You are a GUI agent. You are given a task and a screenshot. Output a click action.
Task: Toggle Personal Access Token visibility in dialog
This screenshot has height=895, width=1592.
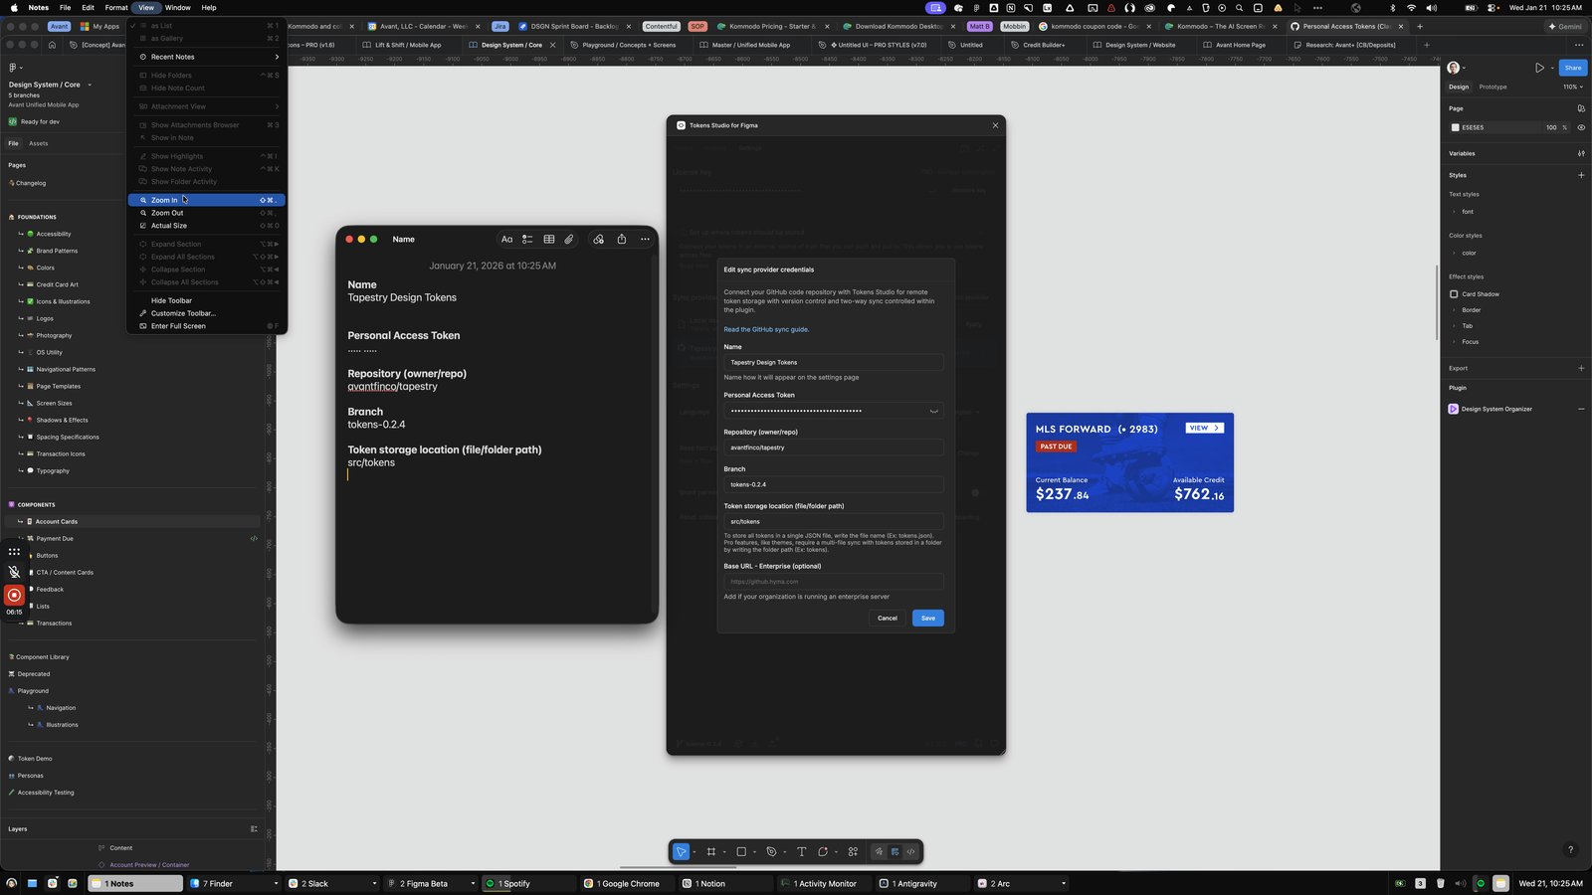[933, 411]
